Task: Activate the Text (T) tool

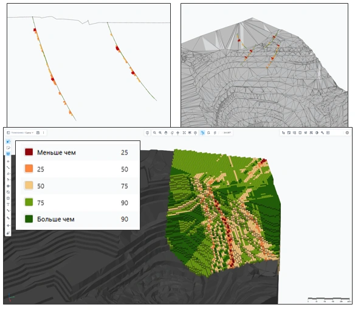Action: point(8,204)
